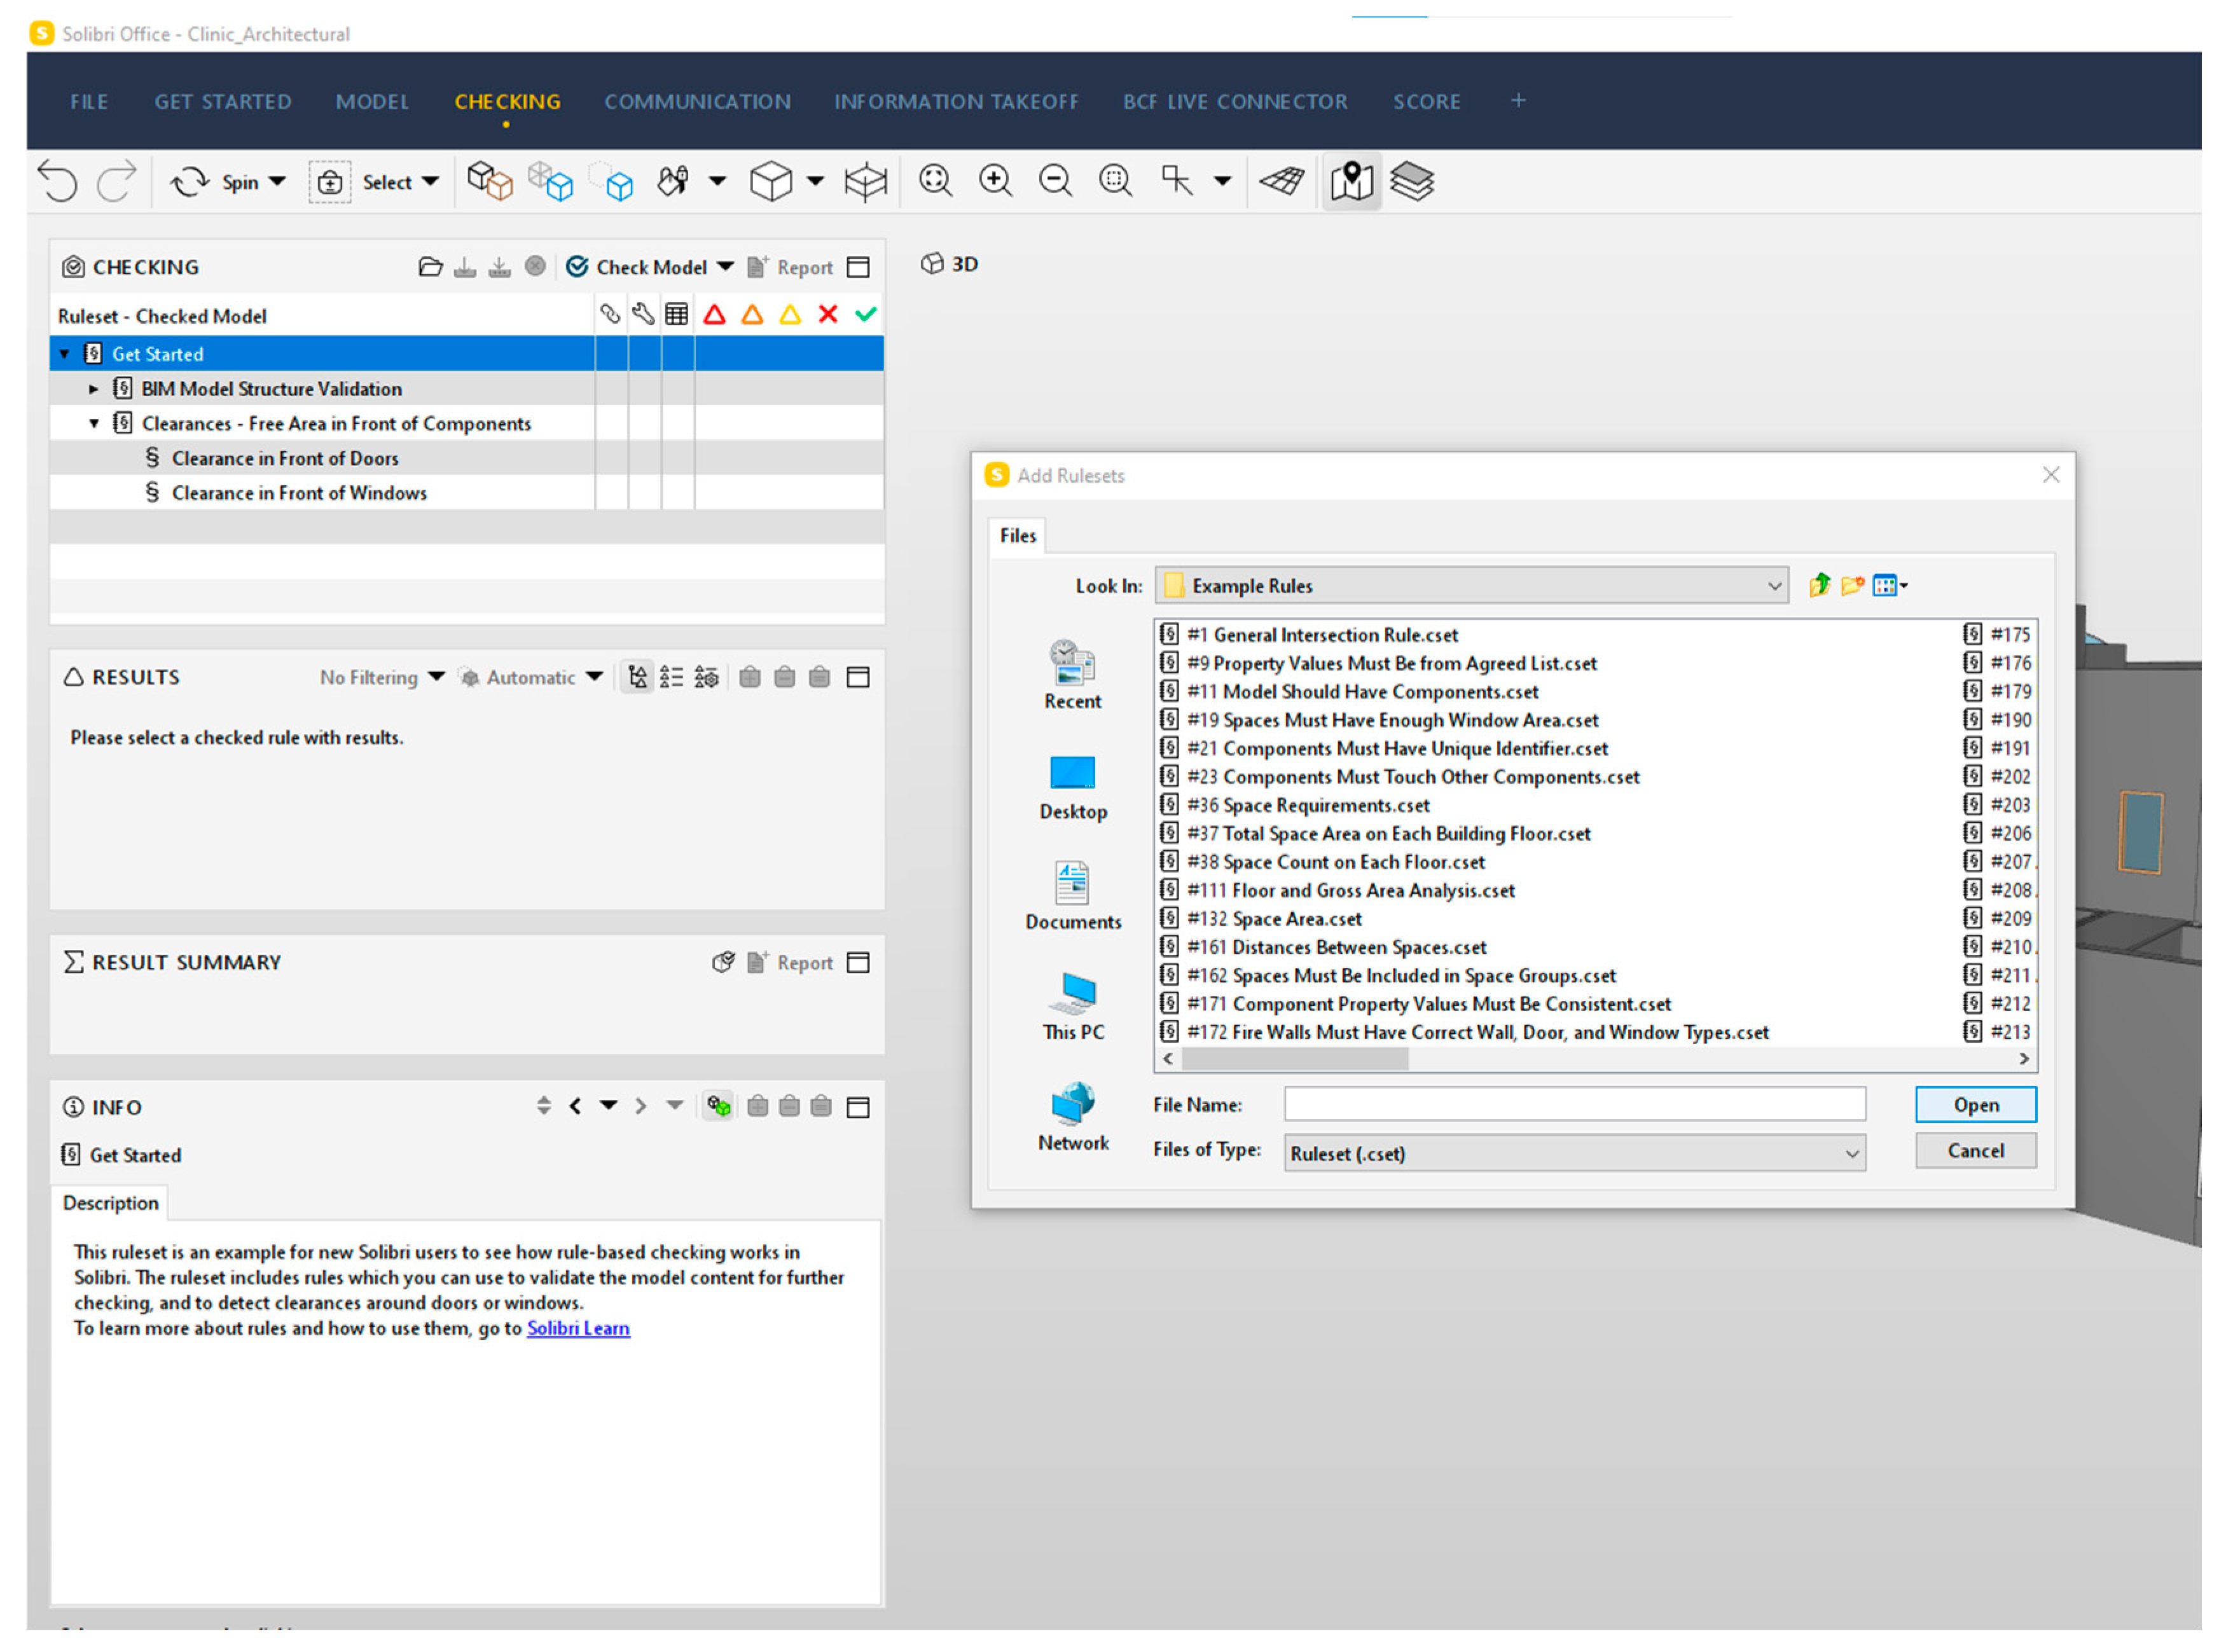Click the File Name input field
This screenshot has height=1652, width=2226.
coord(1574,1105)
